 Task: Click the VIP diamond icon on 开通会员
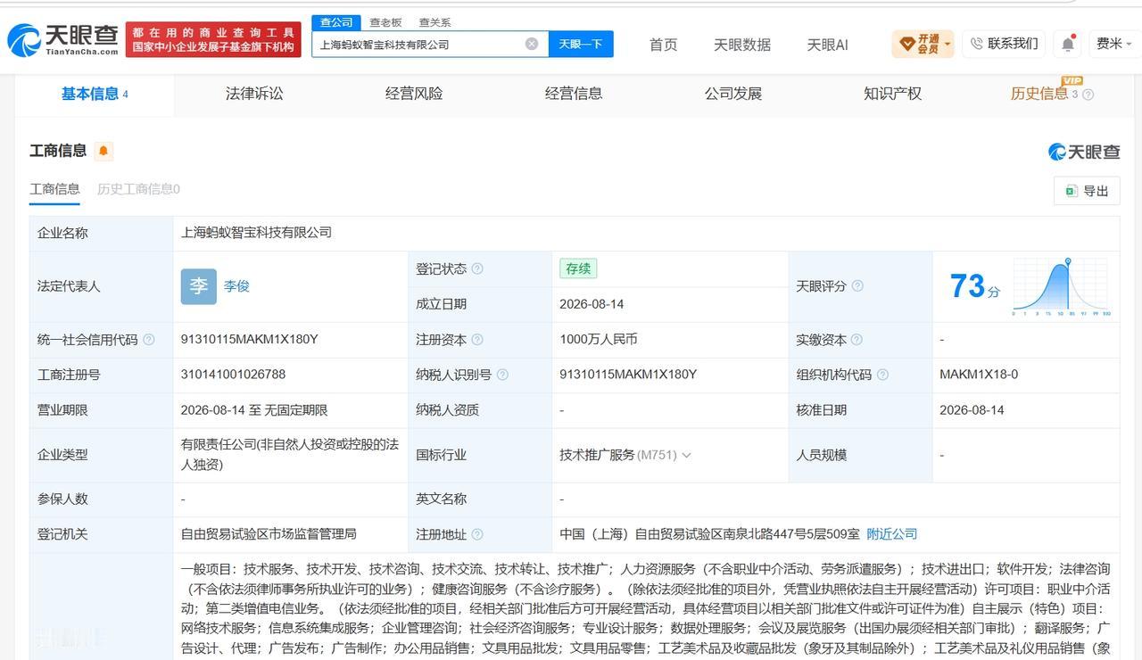[x=906, y=44]
